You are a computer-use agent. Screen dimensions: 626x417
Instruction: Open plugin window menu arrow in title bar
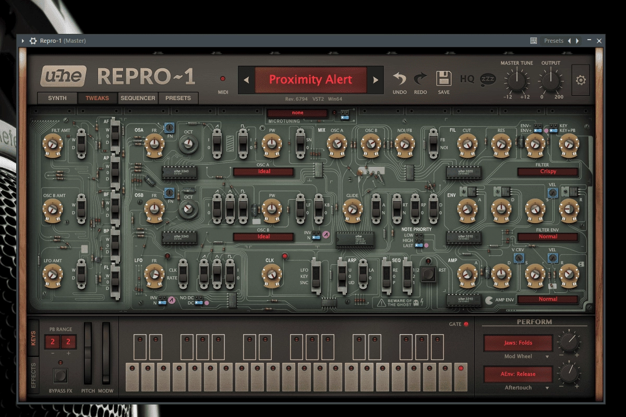[22, 41]
